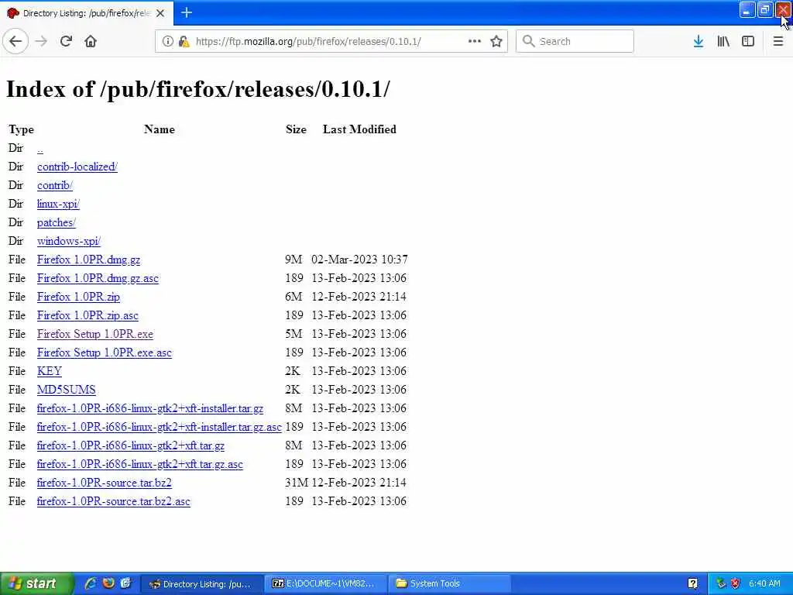
Task: Toggle the sidebar view
Action: point(748,42)
